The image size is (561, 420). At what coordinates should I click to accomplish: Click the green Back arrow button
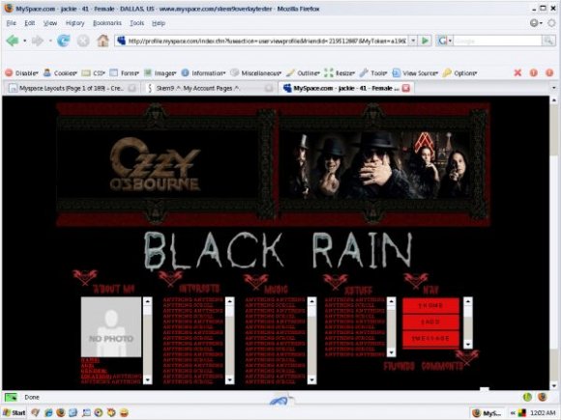(x=13, y=41)
